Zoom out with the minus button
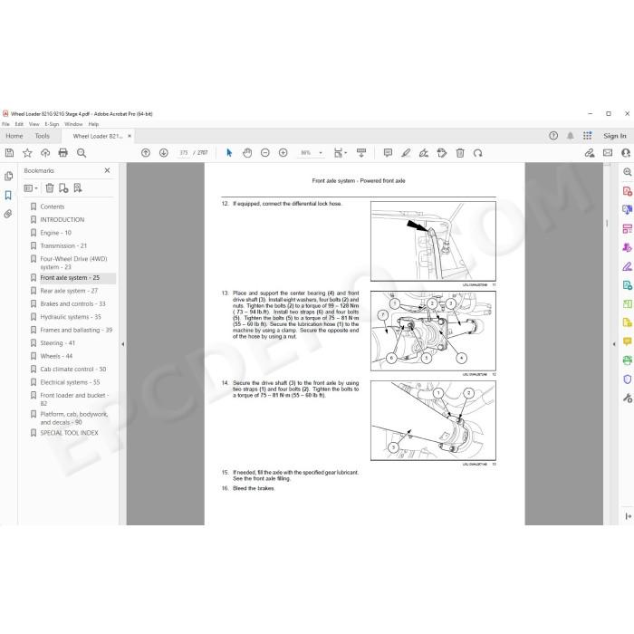 (x=264, y=153)
